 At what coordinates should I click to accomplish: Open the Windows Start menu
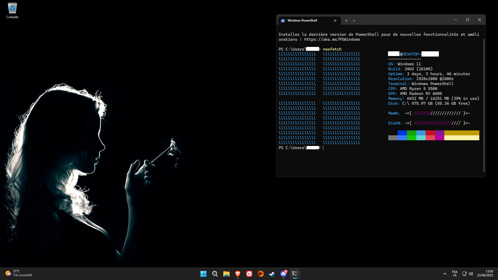[x=203, y=274]
